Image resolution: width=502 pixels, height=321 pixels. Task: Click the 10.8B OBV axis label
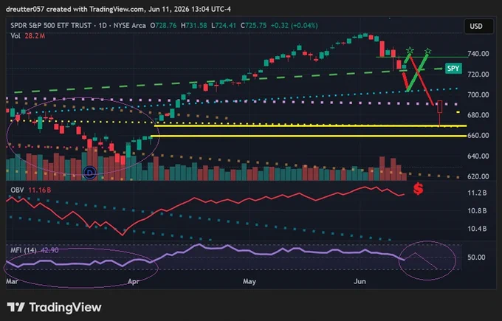(x=477, y=211)
